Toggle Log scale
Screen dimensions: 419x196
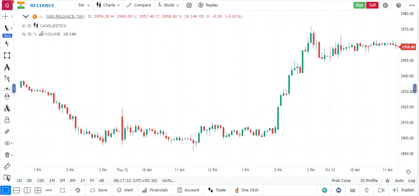(x=411, y=181)
